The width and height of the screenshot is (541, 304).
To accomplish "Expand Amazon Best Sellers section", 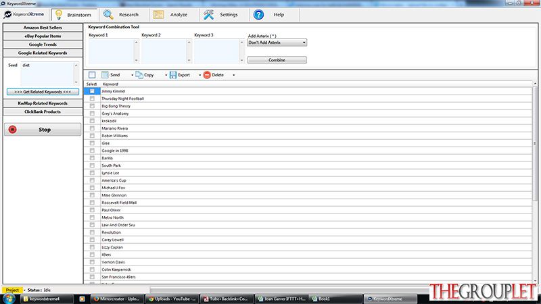I will click(43, 27).
